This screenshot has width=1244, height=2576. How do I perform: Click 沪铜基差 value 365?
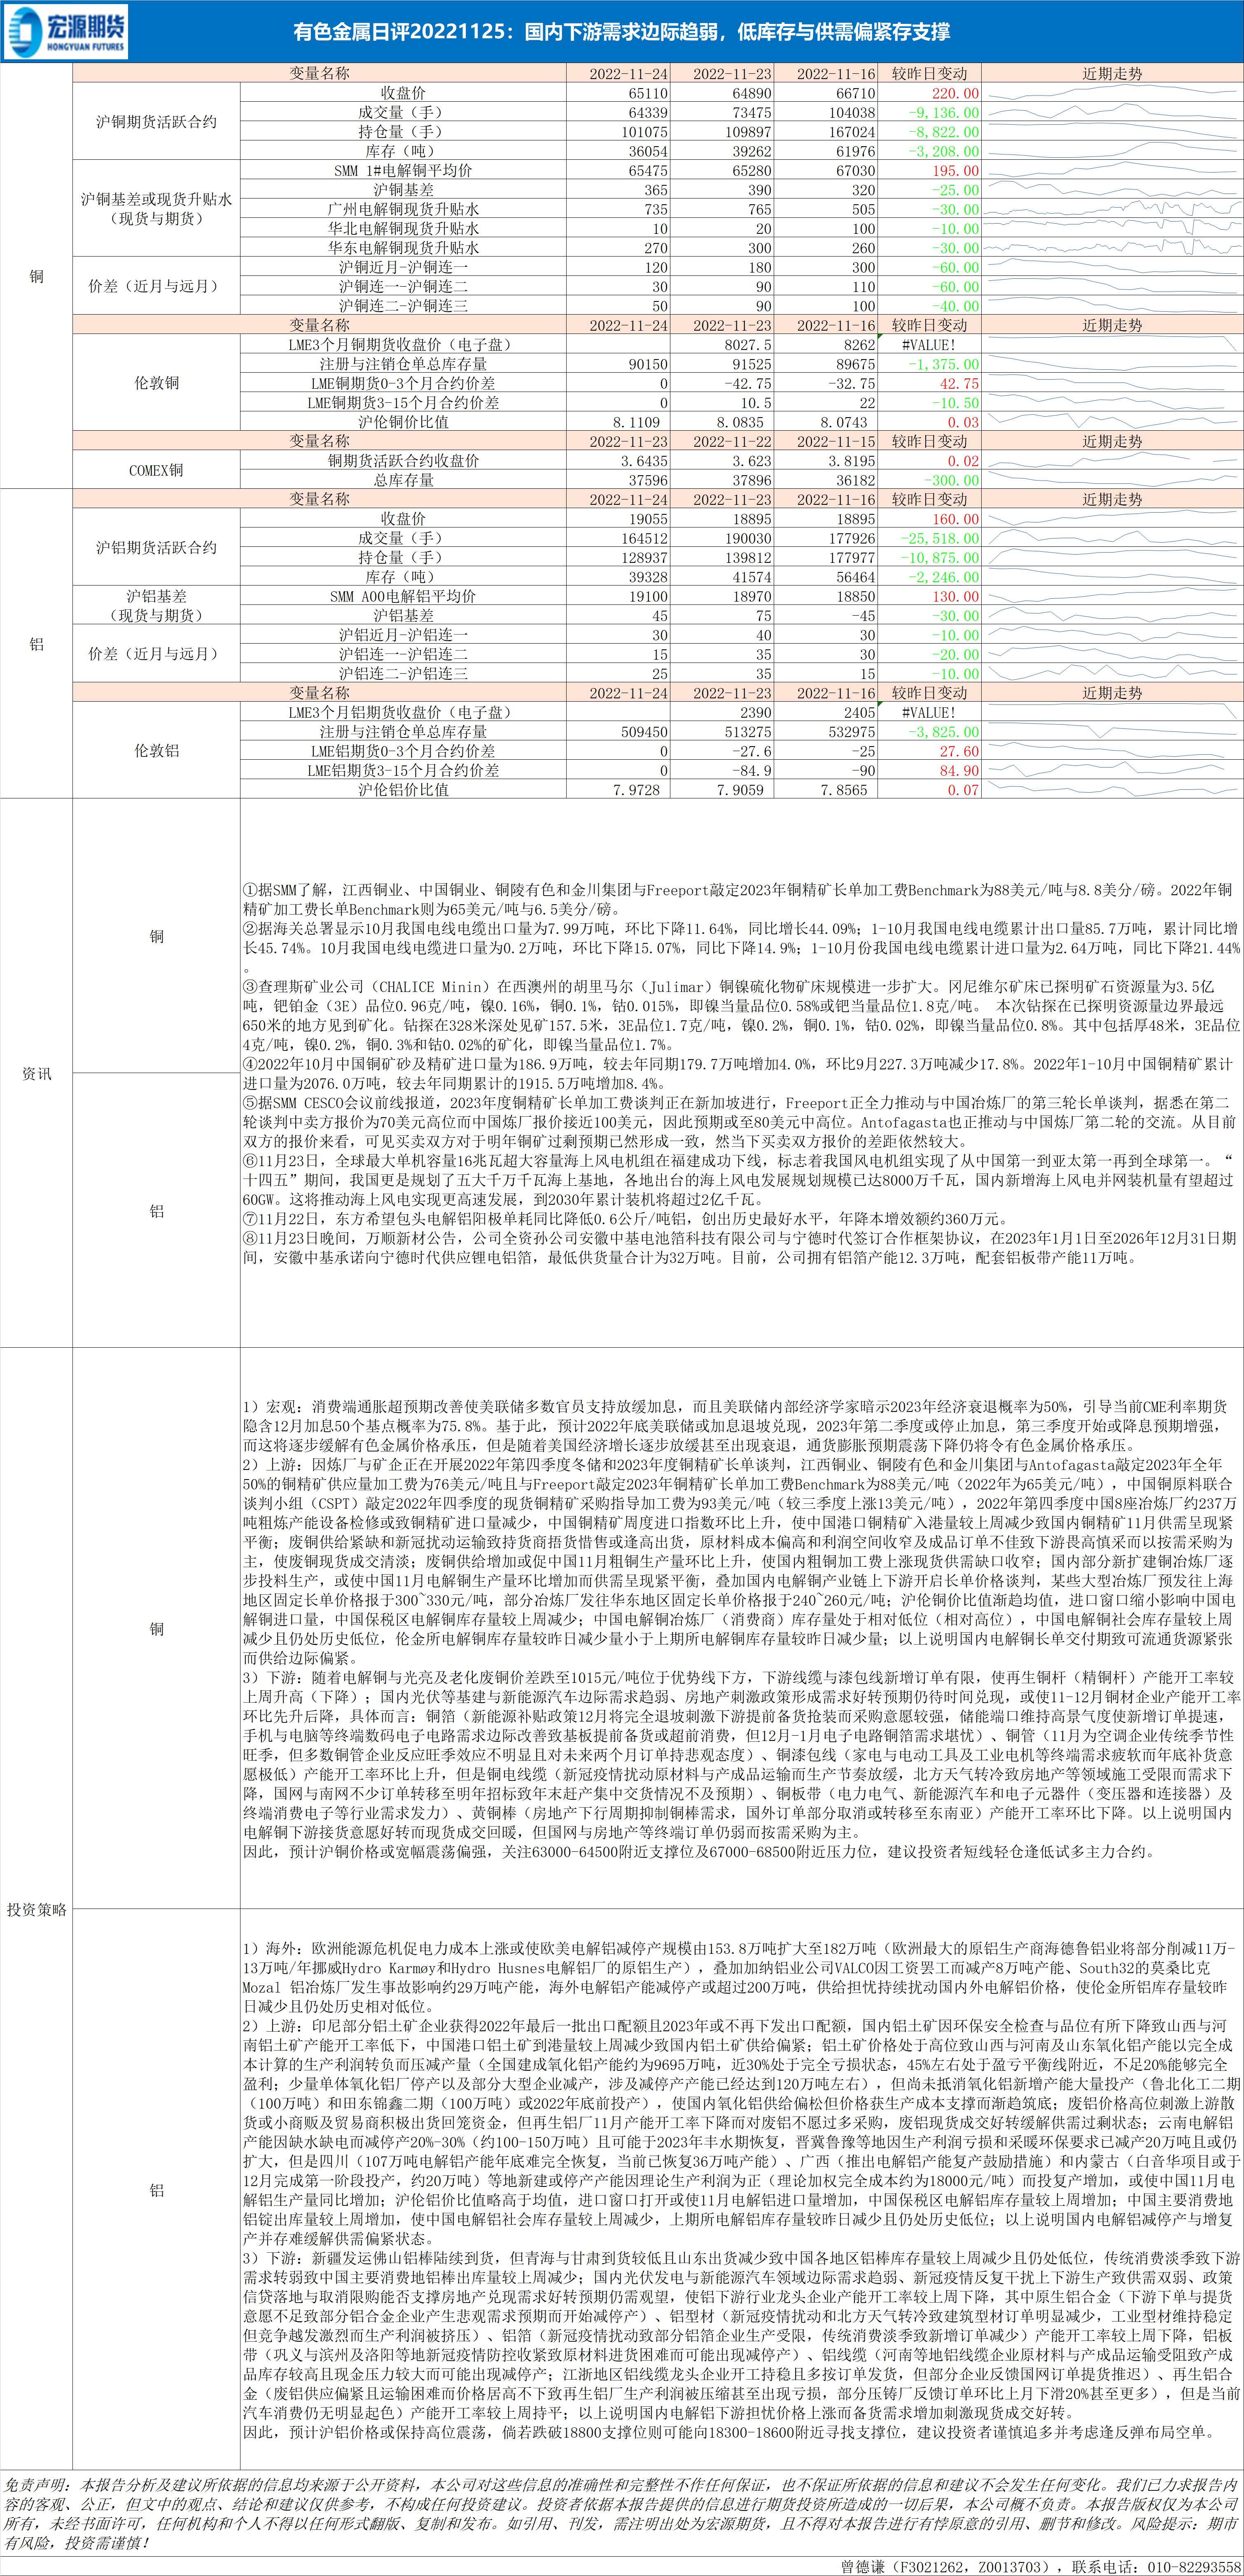656,190
